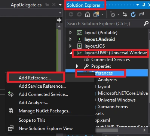This screenshot has height=136, width=150.
Task: Expand the Properties node
Action: coord(77,66)
